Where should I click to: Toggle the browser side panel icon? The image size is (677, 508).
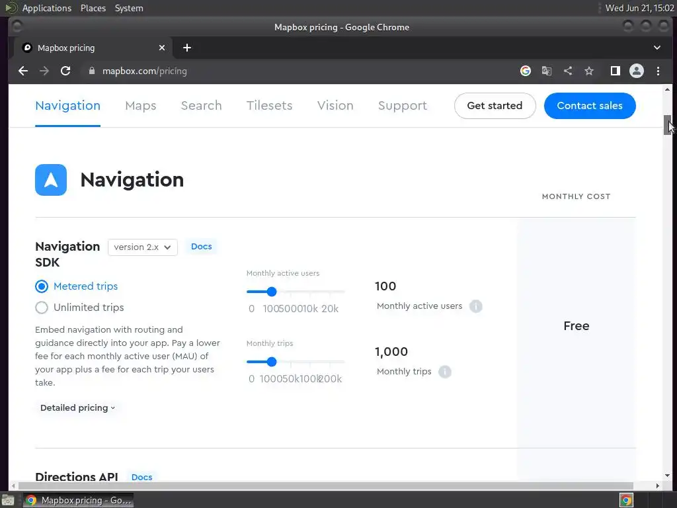click(616, 71)
